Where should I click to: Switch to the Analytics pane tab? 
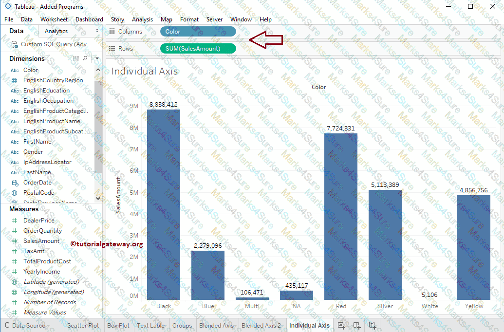[x=56, y=31]
